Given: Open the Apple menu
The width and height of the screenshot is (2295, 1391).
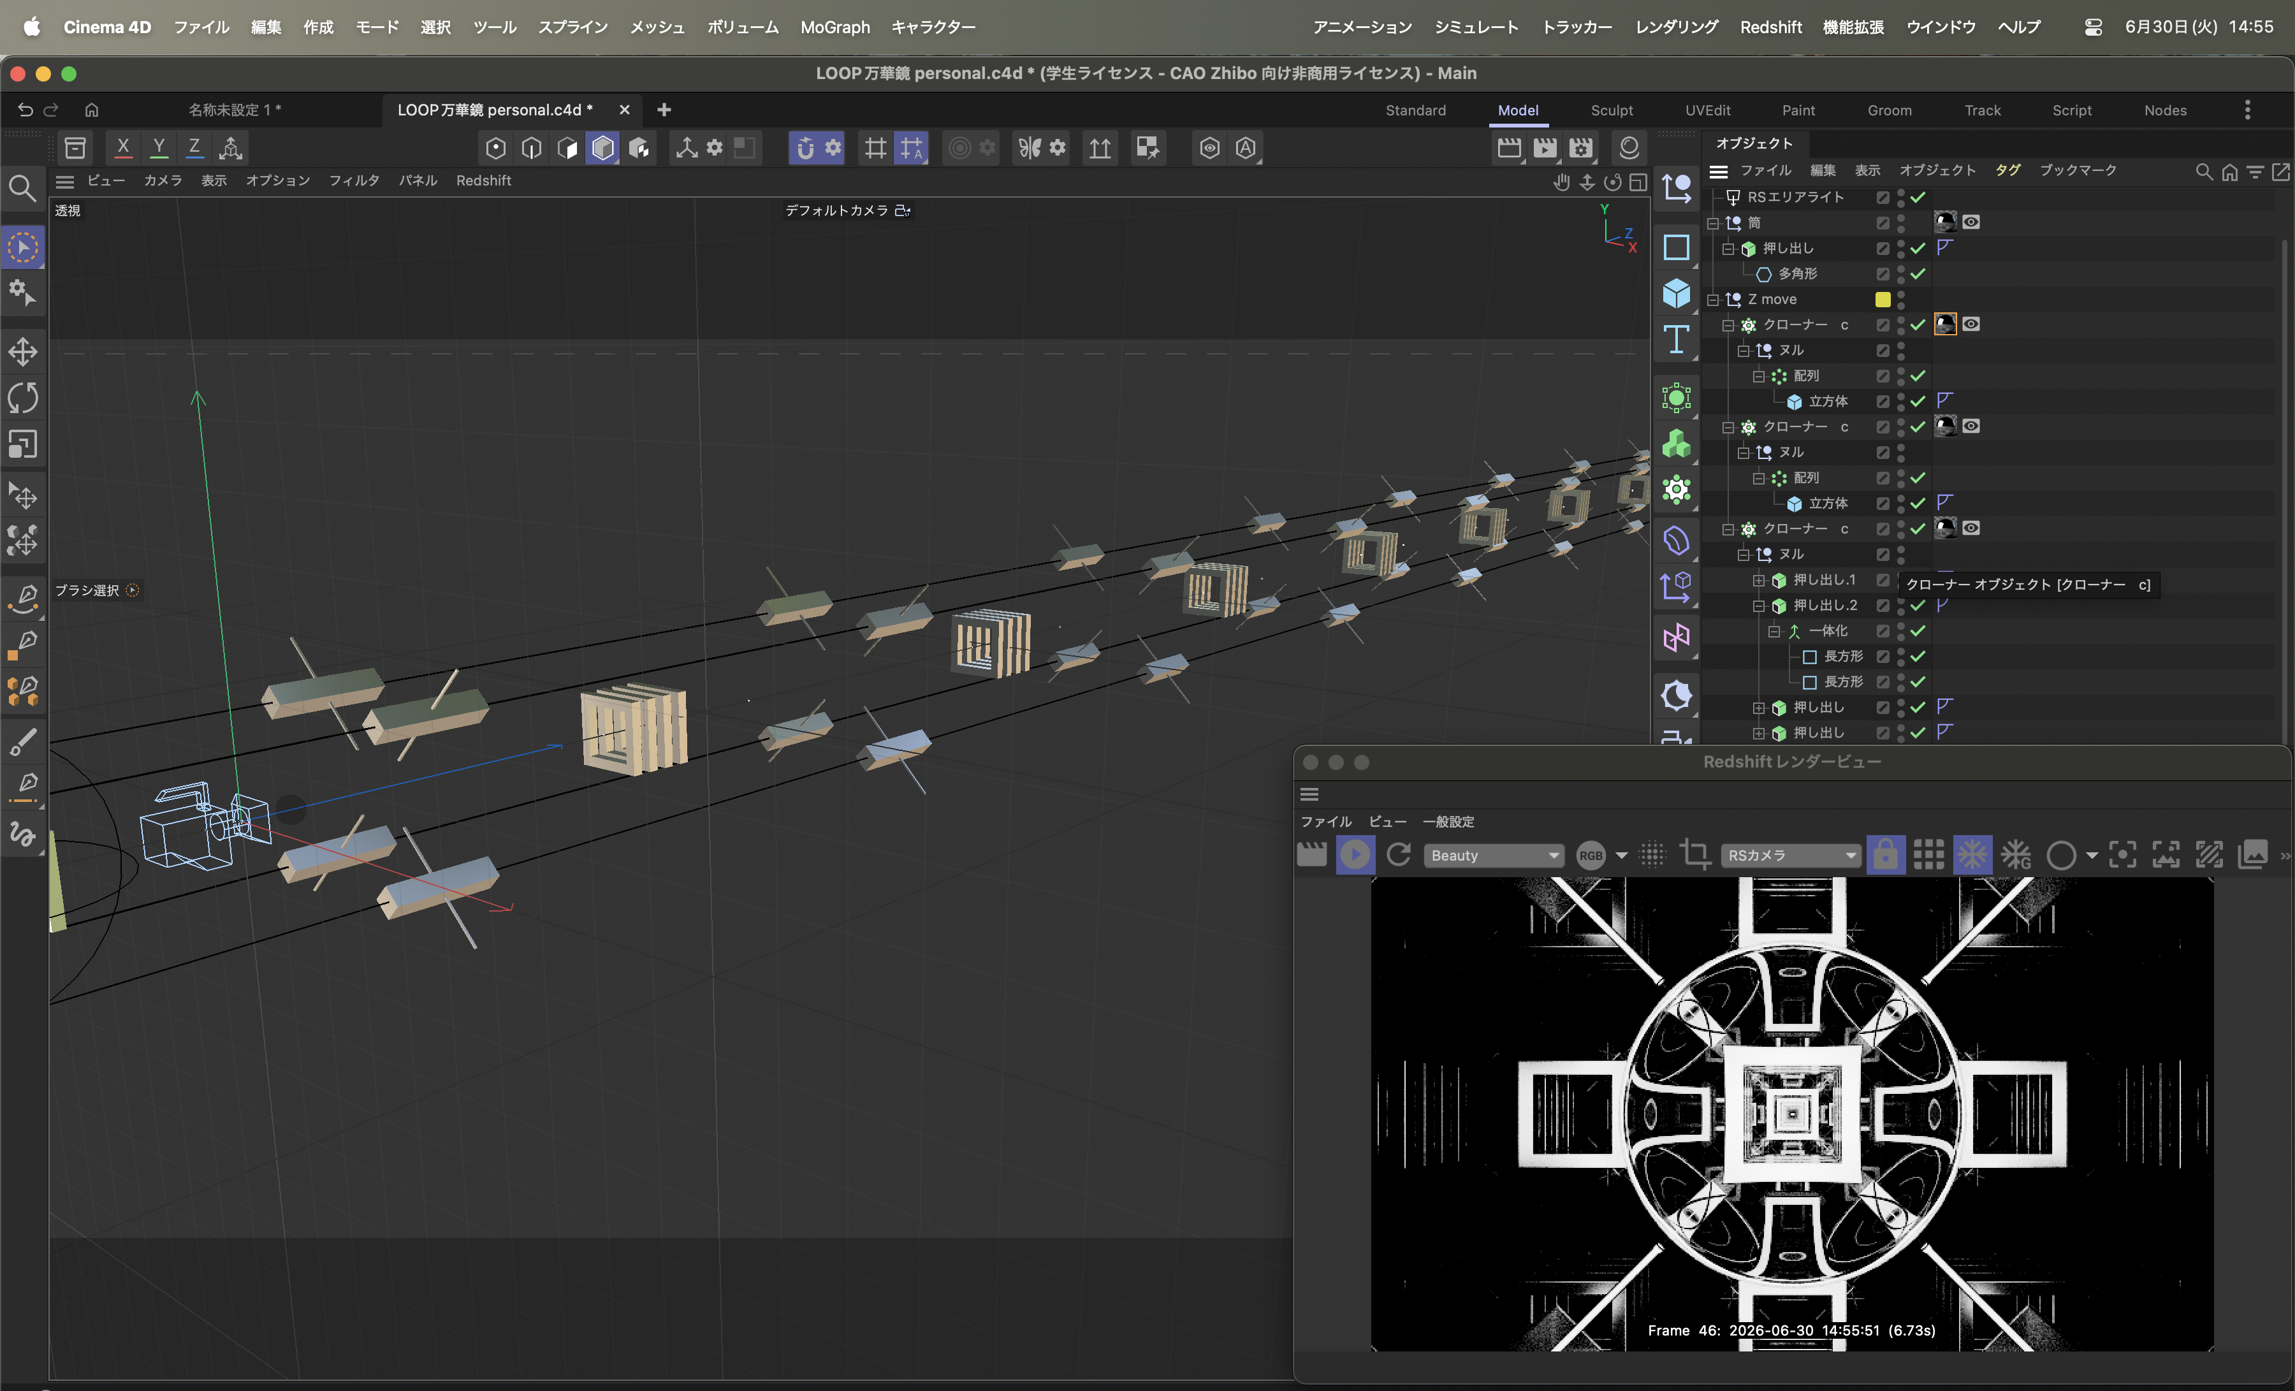Looking at the screenshot, I should click(x=32, y=27).
